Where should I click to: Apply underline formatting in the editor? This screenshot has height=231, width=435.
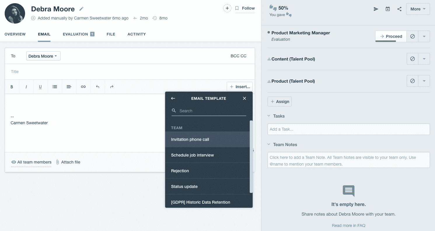click(40, 87)
